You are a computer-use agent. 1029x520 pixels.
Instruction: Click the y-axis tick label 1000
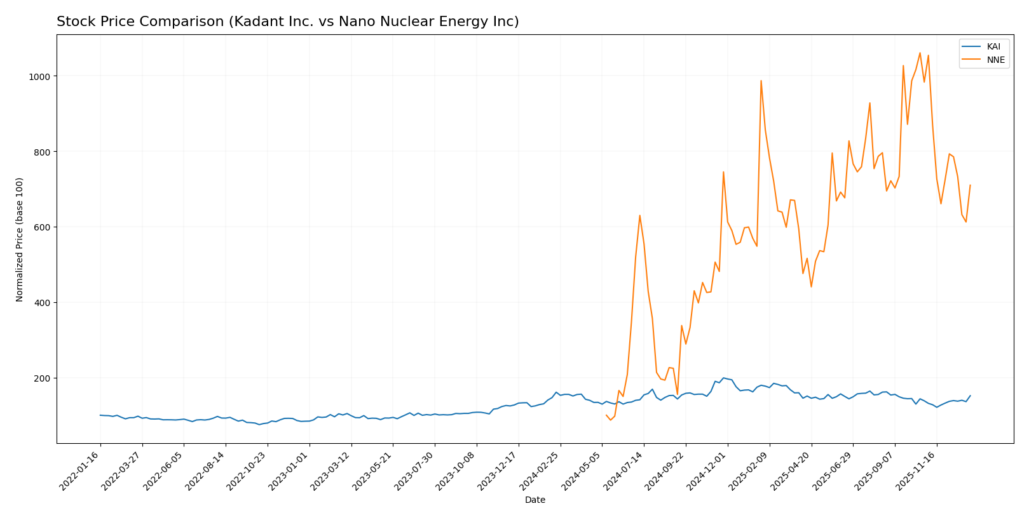click(41, 76)
